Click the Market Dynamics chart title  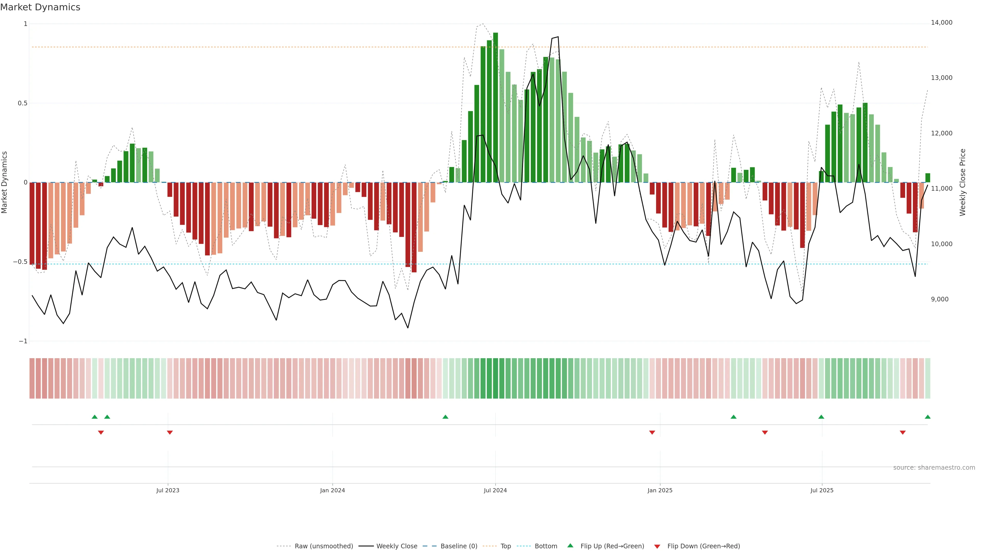(40, 7)
